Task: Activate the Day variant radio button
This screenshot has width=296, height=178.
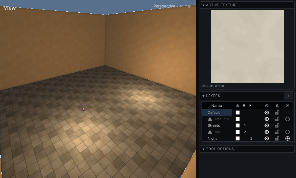Action: click(x=288, y=132)
